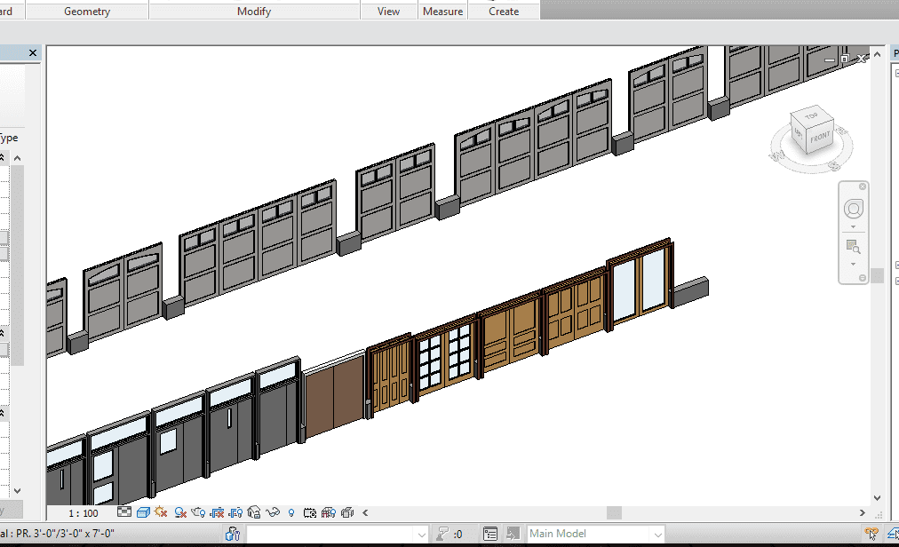Image resolution: width=899 pixels, height=547 pixels.
Task: Click the Temporary Hide/Isolate glasses icon
Action: point(274,512)
